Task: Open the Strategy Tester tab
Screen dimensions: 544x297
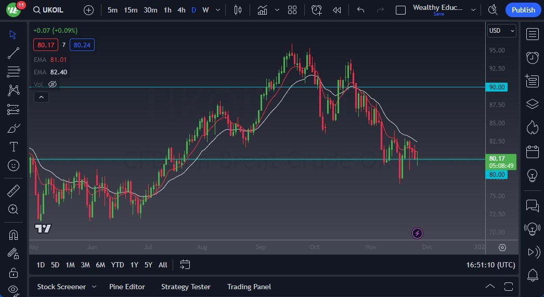Action: click(x=186, y=287)
